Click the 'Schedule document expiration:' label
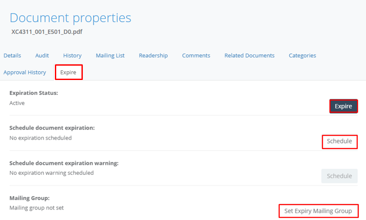Screen dimensions: 366x220 pyautogui.click(x=52, y=128)
